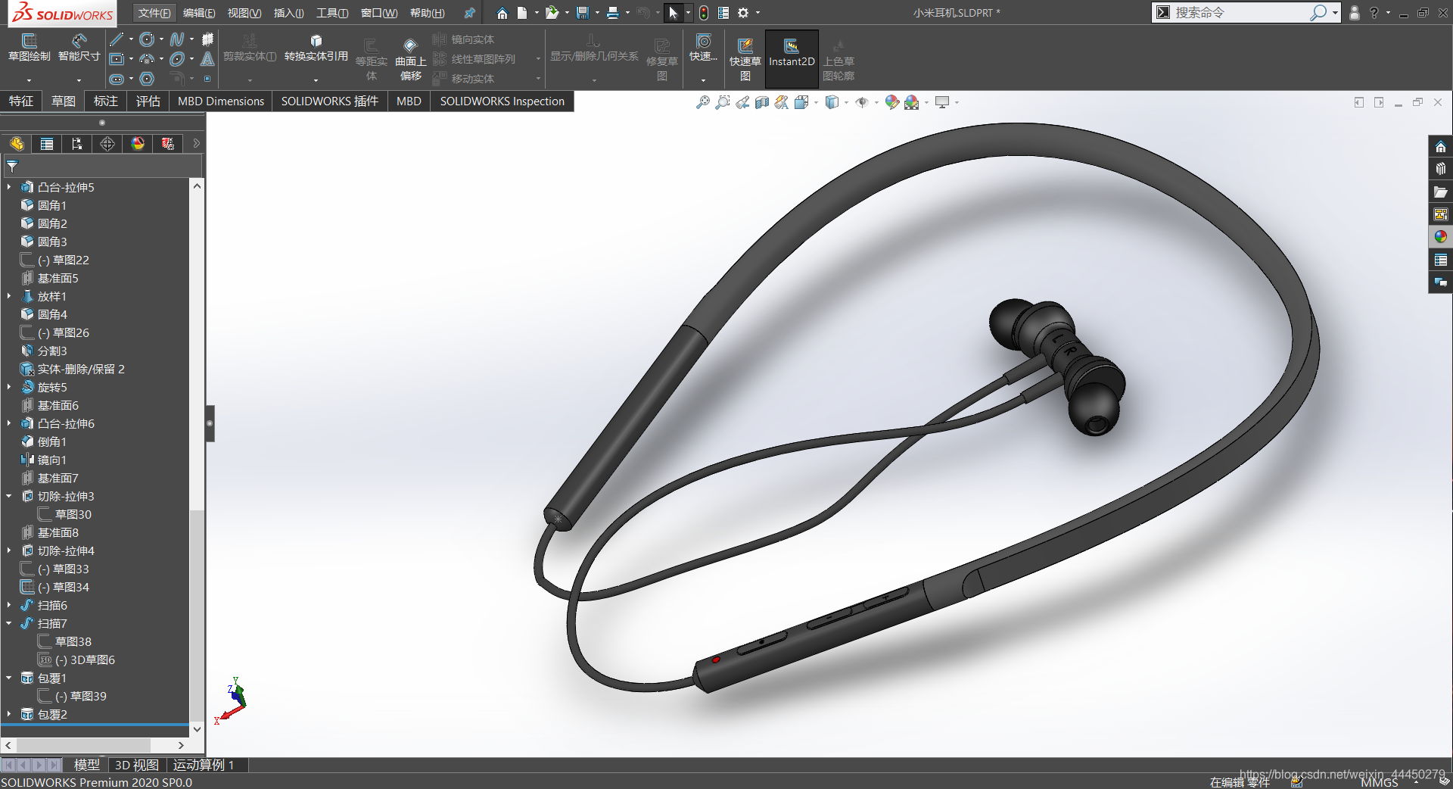The width and height of the screenshot is (1453, 789).
Task: Open 快速草图 rapid sketch
Action: tap(745, 58)
